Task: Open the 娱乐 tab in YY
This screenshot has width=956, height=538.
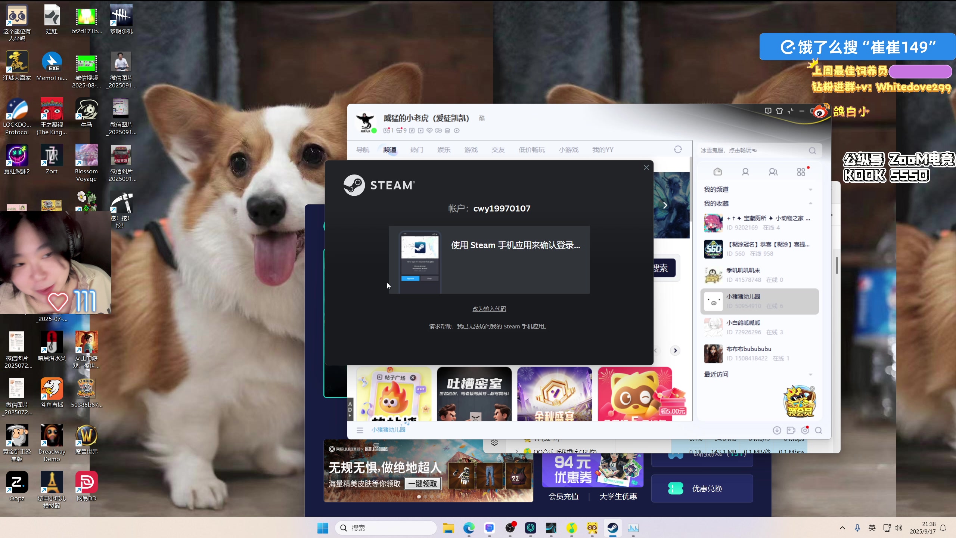Action: click(444, 150)
